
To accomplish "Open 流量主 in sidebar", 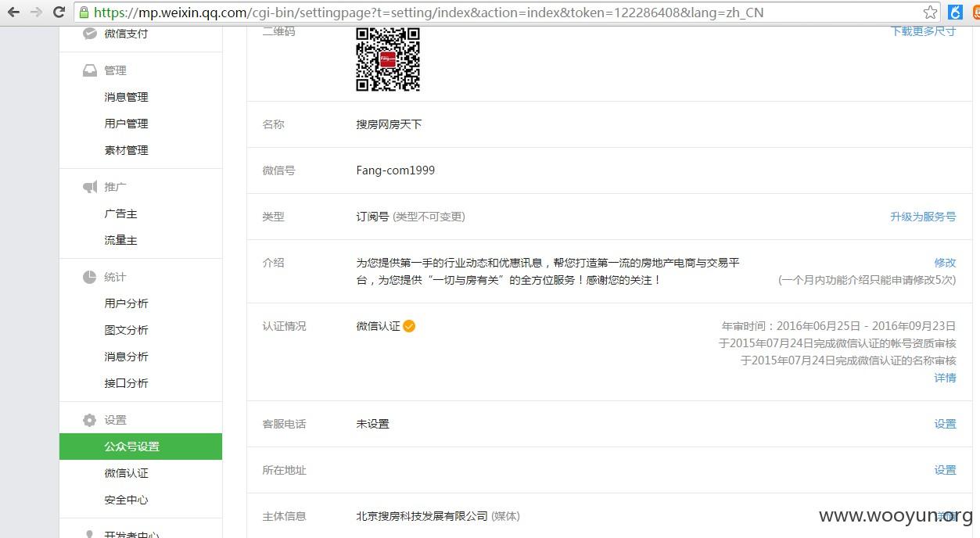I will click(120, 240).
